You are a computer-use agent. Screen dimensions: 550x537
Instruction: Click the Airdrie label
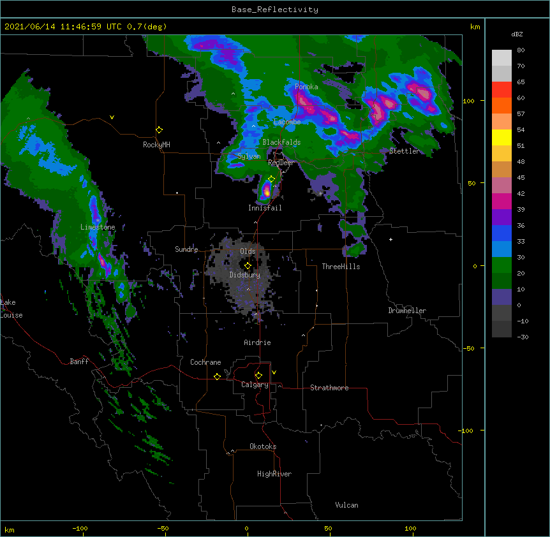[257, 342]
